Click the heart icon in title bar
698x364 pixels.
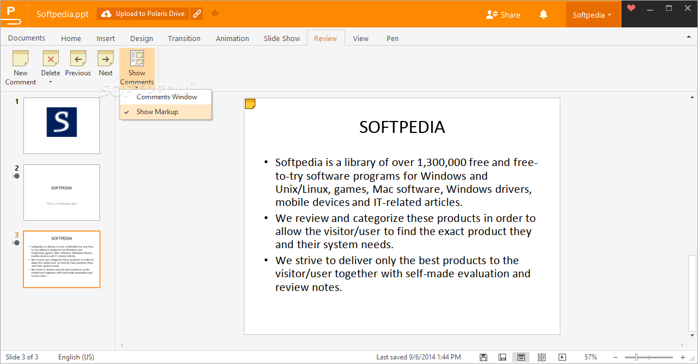click(x=631, y=8)
